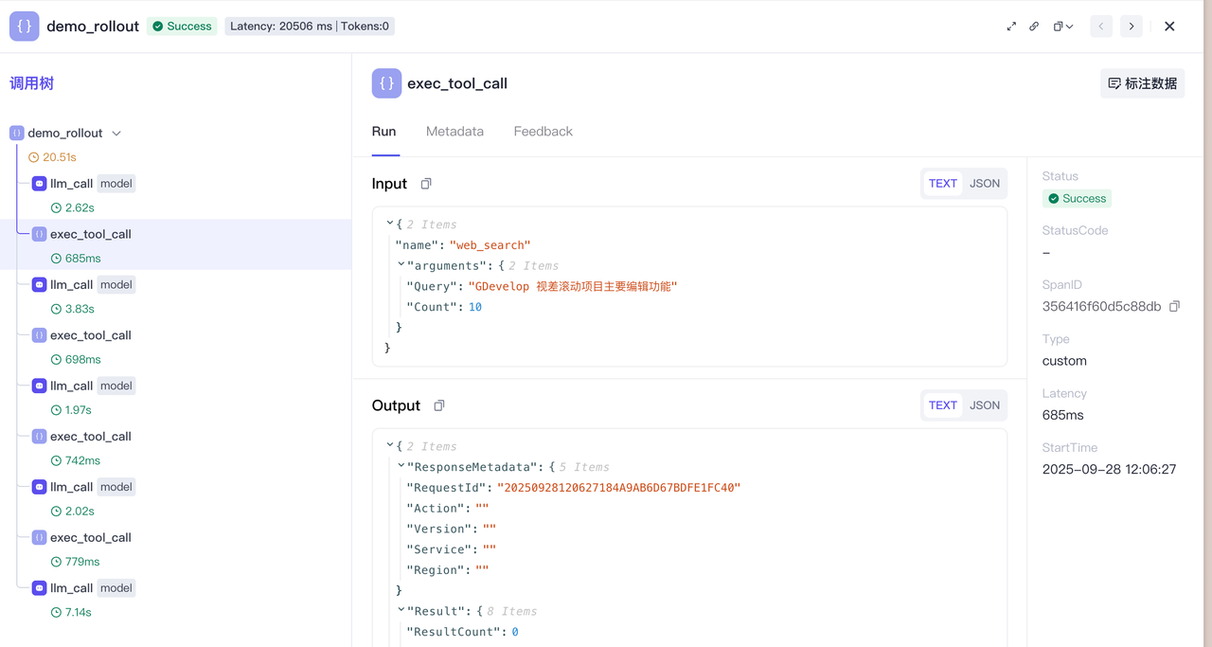Screen dimensions: 1212x647
Task: Switch the Input view to JSON
Action: (x=985, y=184)
